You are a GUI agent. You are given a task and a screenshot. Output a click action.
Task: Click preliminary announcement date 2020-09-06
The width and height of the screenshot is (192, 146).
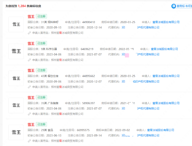click(54, 82)
